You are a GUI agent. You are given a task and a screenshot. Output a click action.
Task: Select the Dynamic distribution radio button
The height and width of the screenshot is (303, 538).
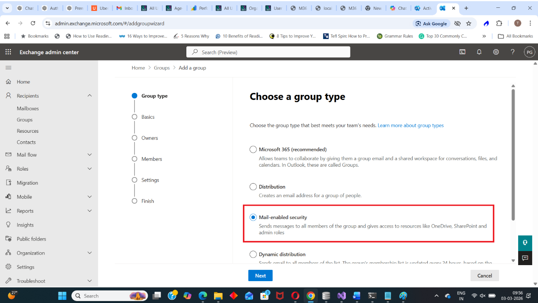[x=253, y=254]
